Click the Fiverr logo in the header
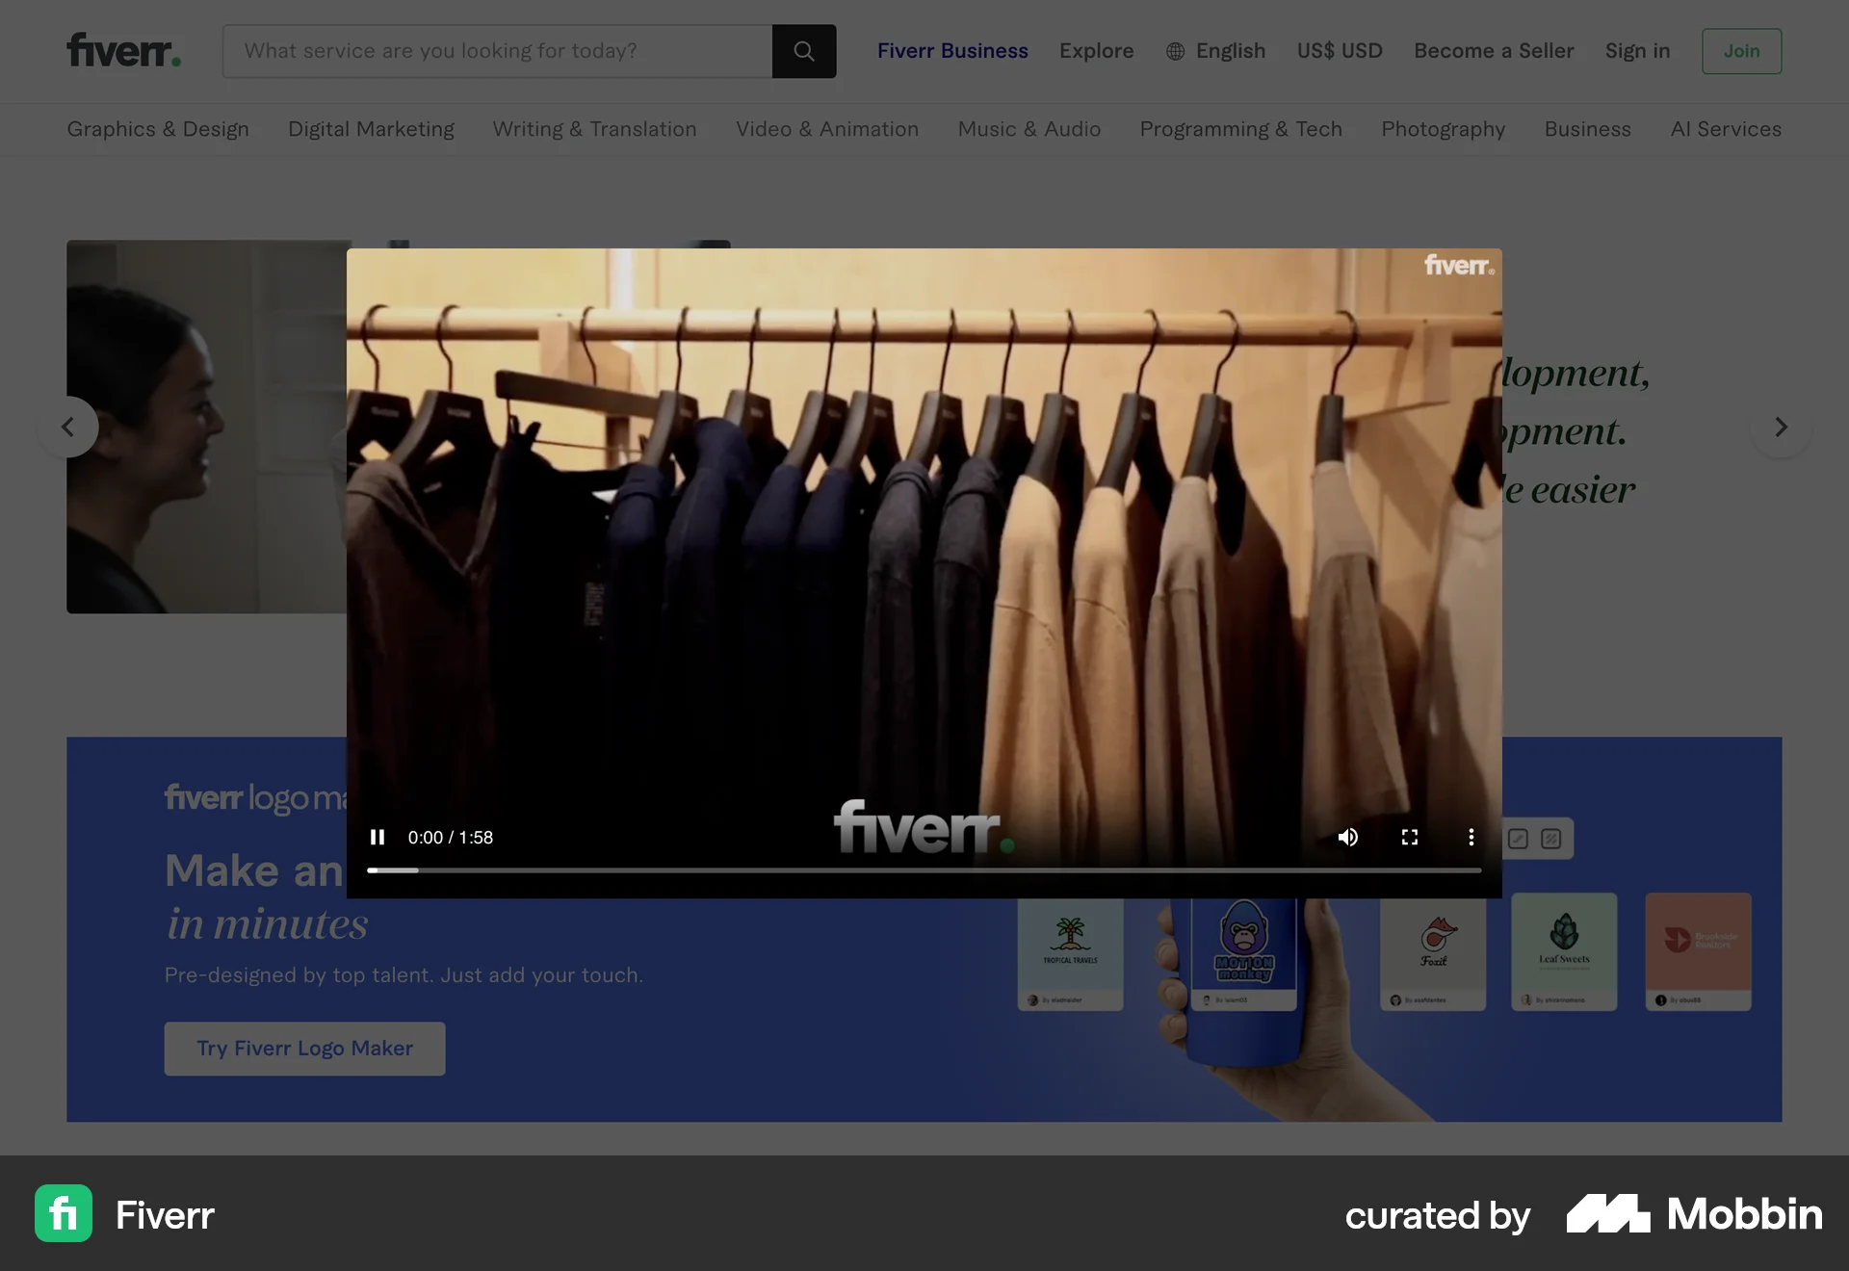Viewport: 1849px width, 1271px height. [123, 50]
